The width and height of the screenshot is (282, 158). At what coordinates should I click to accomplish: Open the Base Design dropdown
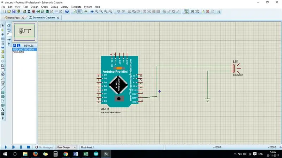(x=66, y=147)
